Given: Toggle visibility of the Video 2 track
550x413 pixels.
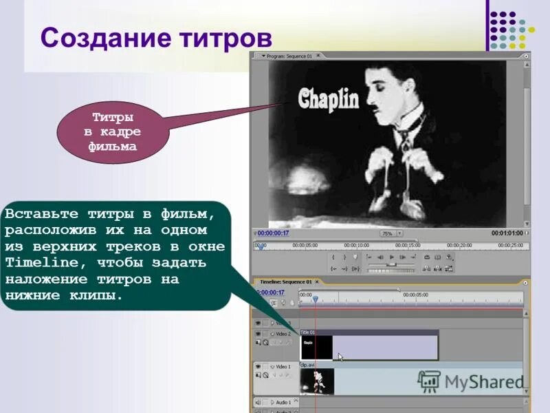Looking at the screenshot, I should click(258, 332).
